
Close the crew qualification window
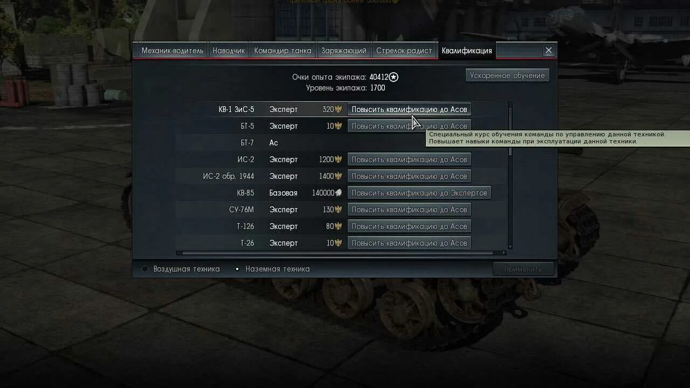coord(549,51)
